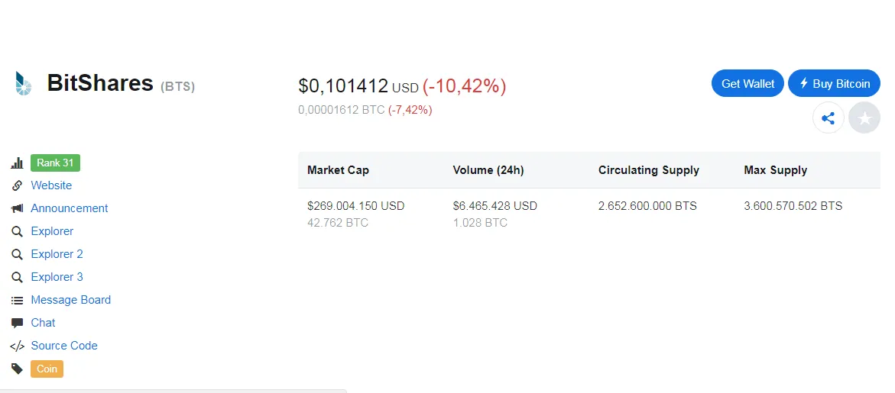Viewport: 895px width, 393px height.
Task: Click the bar chart rank icon
Action: click(17, 163)
